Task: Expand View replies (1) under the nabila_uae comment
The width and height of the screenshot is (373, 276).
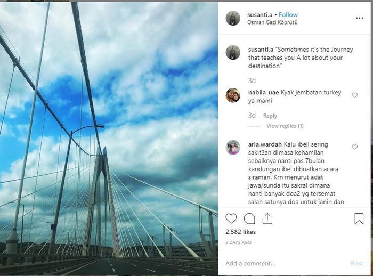Action: point(285,126)
